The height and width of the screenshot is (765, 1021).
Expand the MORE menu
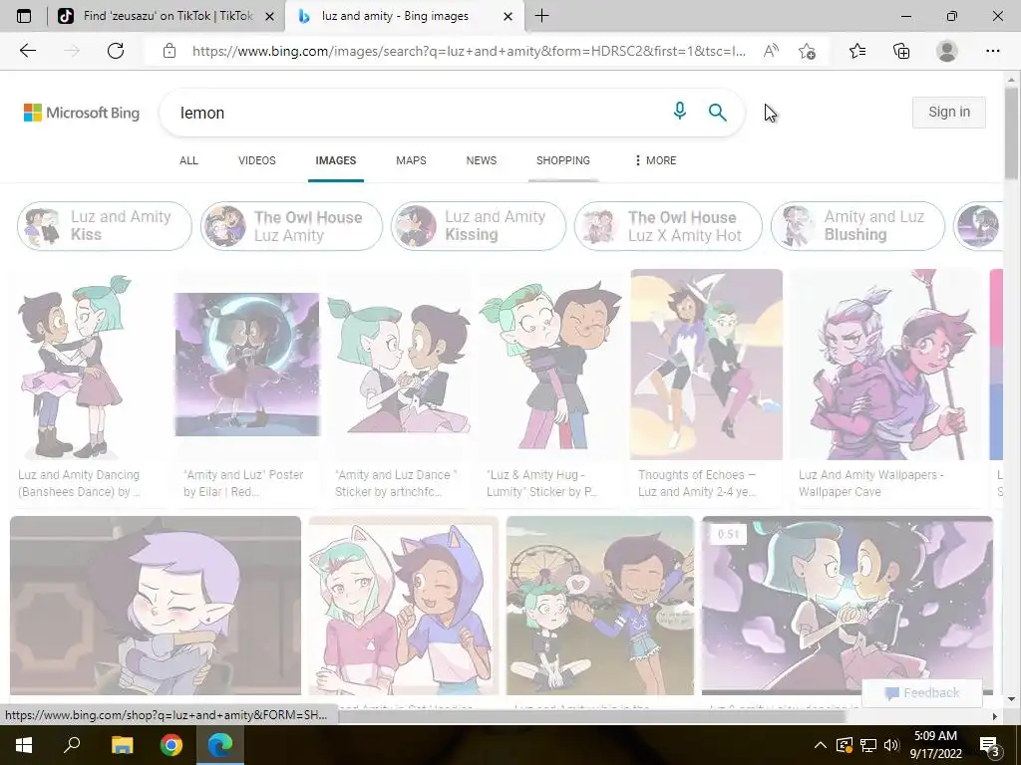(656, 160)
